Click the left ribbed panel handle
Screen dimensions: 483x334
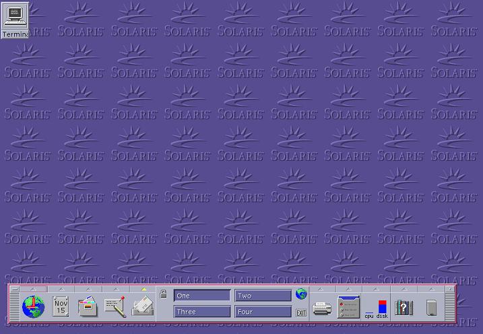15,306
